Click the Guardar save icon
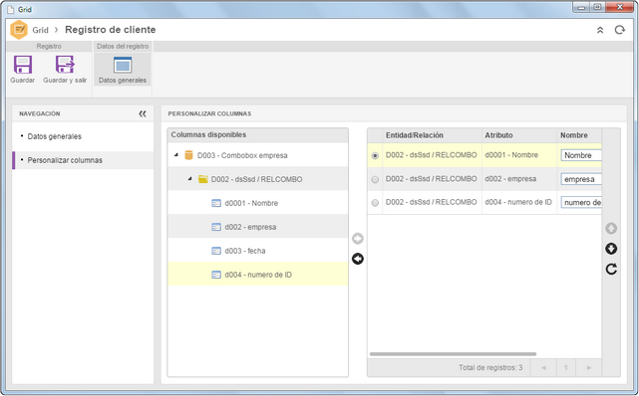This screenshot has height=396, width=639. tap(22, 65)
